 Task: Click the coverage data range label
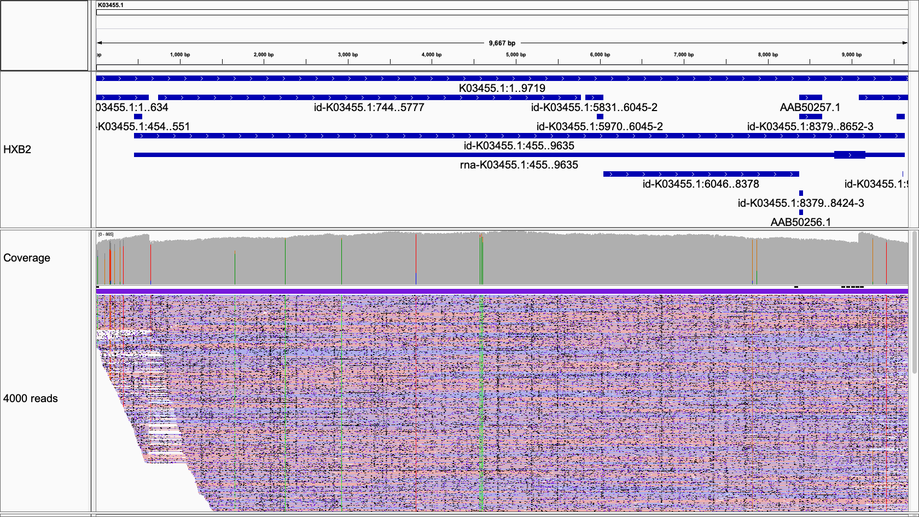point(106,235)
